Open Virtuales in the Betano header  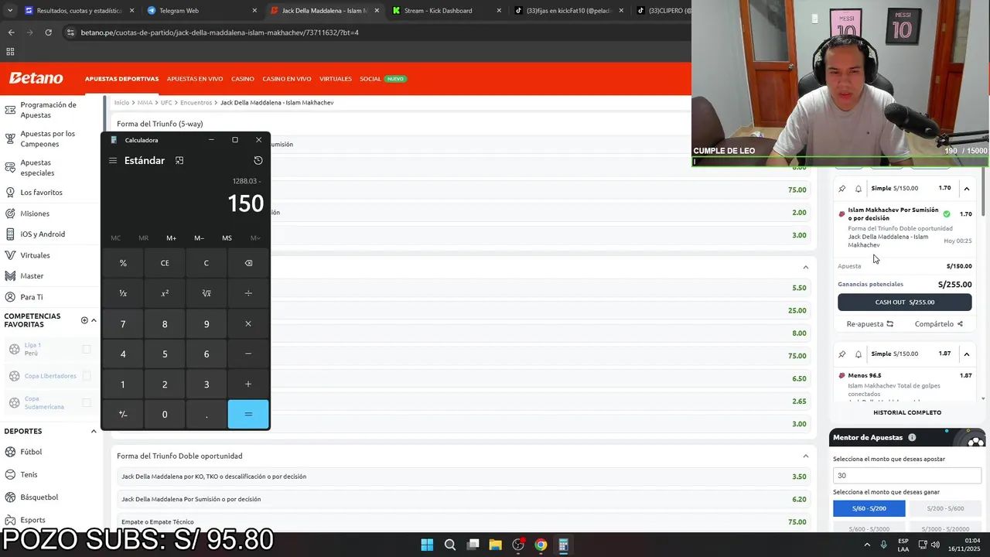pos(336,79)
